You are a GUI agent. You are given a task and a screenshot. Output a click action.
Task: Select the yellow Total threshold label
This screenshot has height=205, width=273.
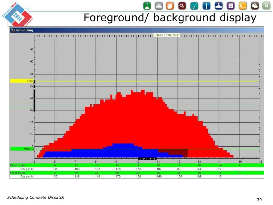[x=22, y=81]
